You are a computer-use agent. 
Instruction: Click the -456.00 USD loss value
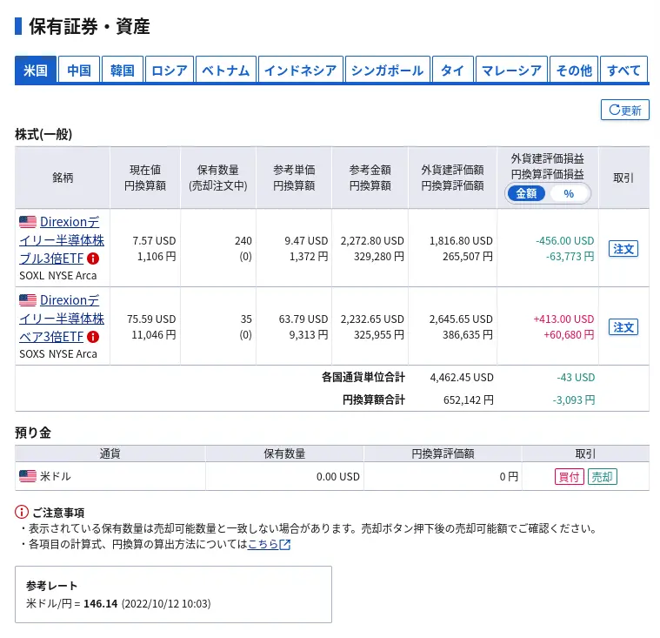coord(565,240)
